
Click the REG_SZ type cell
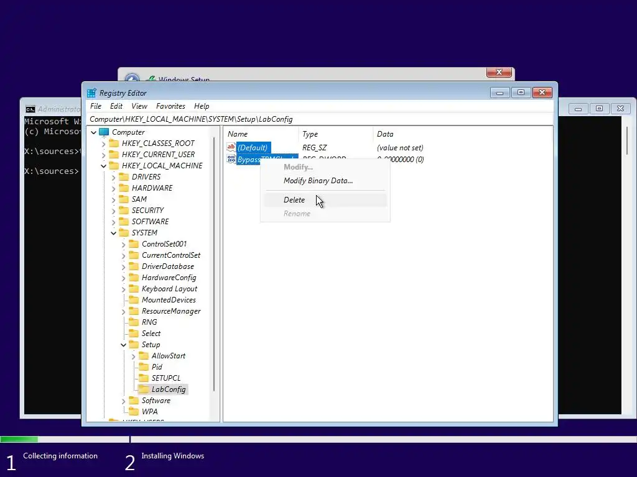[314, 148]
